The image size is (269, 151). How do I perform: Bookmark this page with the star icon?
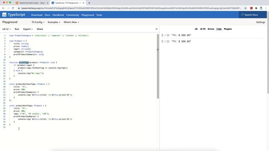point(245,8)
